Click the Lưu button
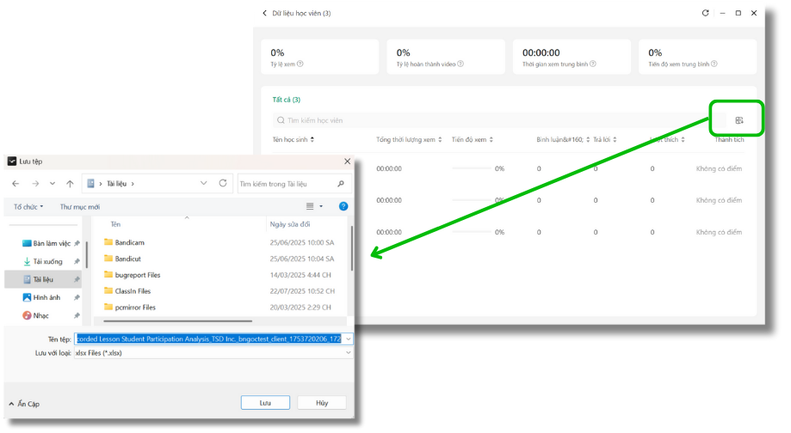Viewport: 791px width, 433px height. [265, 403]
